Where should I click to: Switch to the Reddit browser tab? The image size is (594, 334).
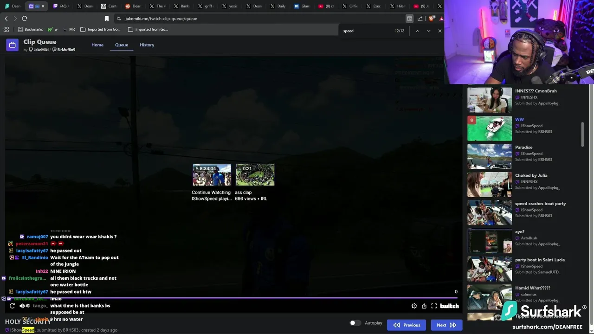(133, 6)
